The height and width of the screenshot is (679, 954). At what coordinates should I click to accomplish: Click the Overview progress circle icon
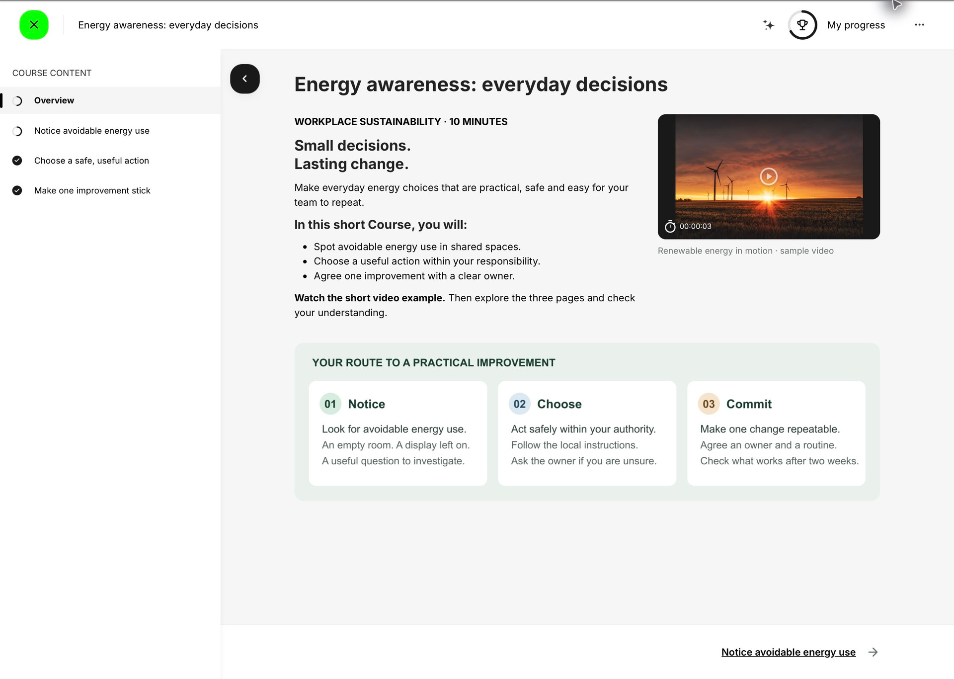(17, 101)
